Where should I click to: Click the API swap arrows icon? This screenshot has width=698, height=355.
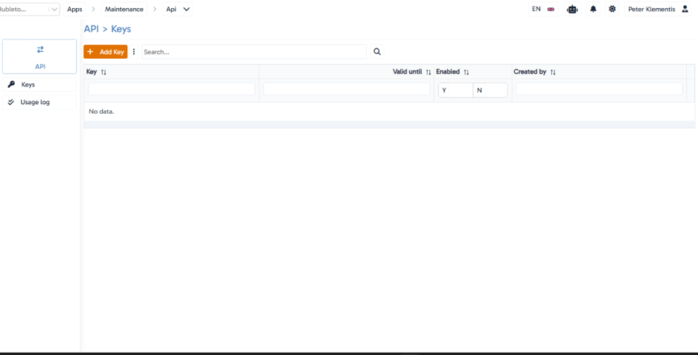click(40, 49)
